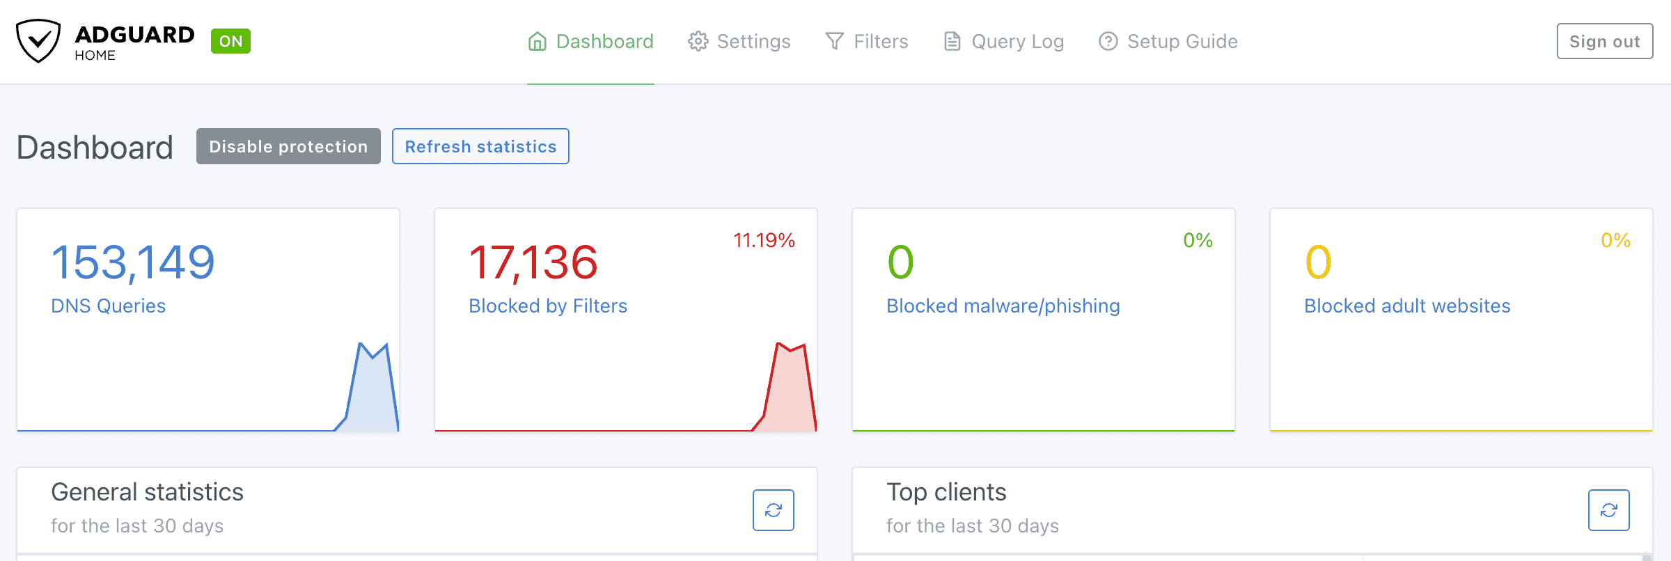Disable protection using the gray button
Viewport: 1671px width, 561px height.
tap(288, 146)
